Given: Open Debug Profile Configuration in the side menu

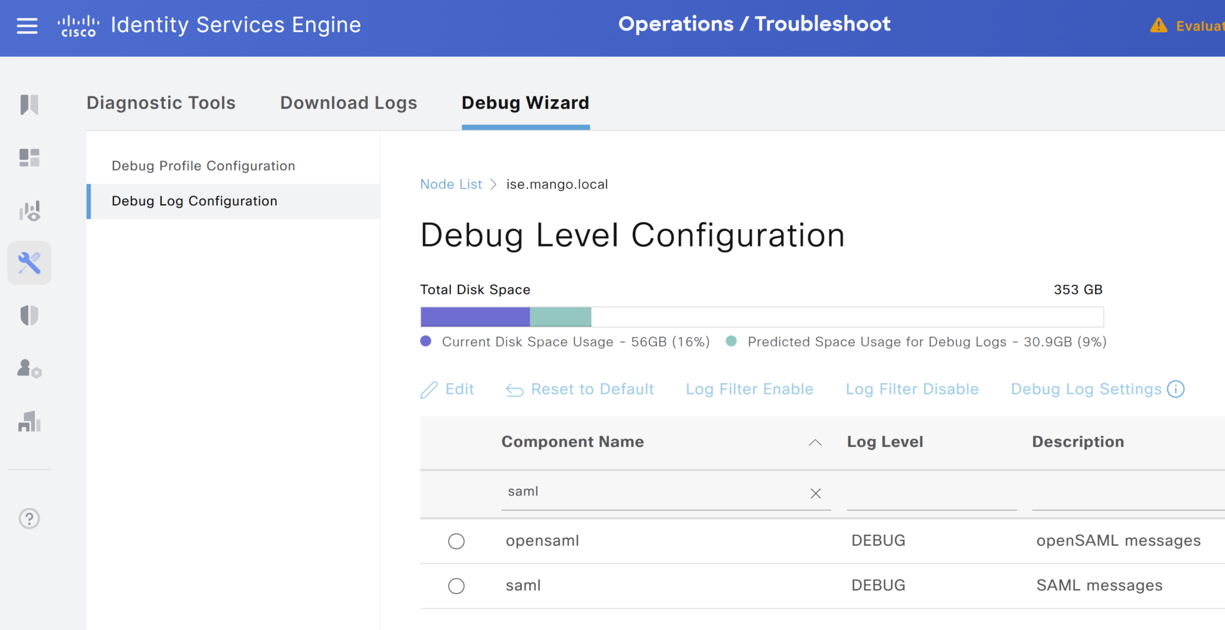Looking at the screenshot, I should click(x=203, y=166).
